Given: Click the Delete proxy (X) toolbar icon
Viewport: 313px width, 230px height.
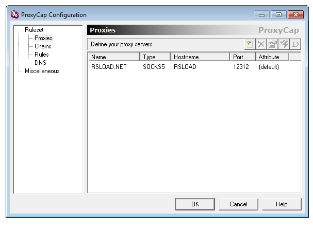Looking at the screenshot, I should pyautogui.click(x=261, y=44).
